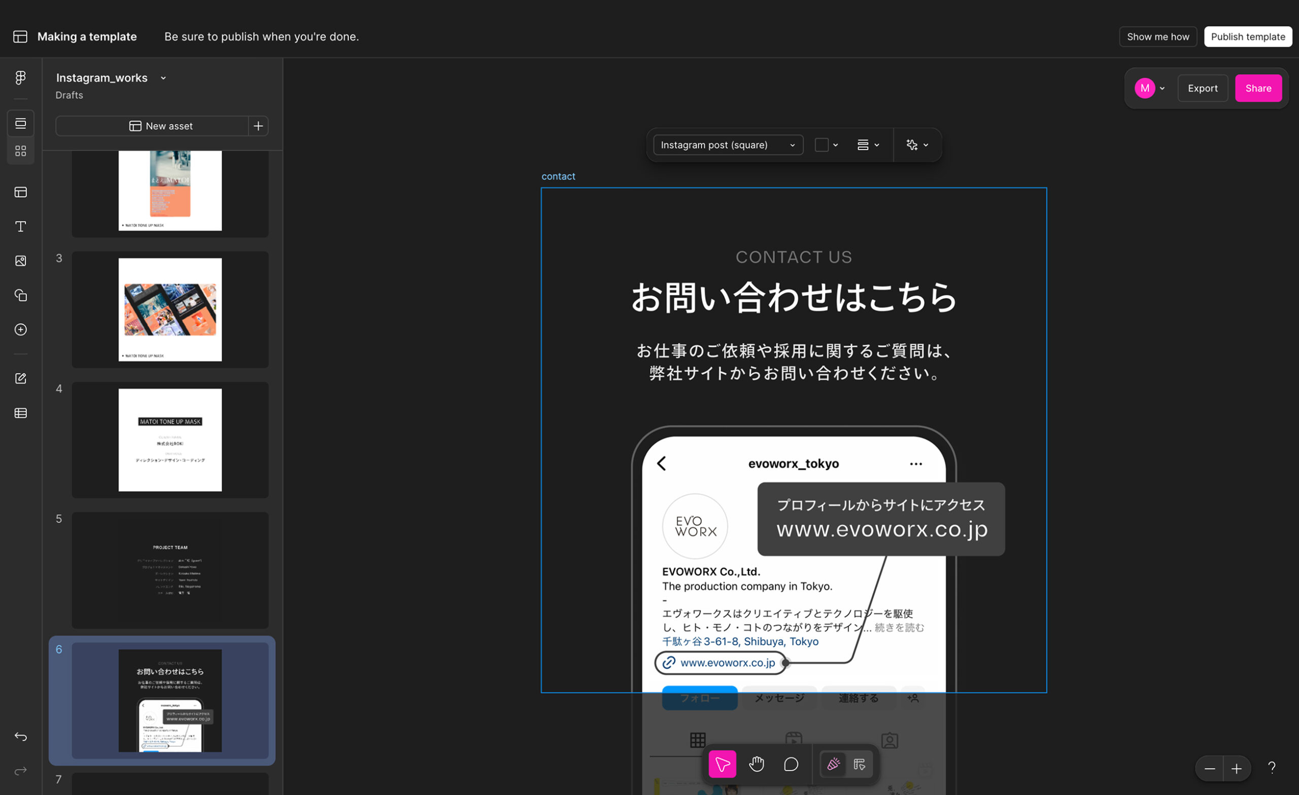The height and width of the screenshot is (795, 1299).
Task: Click the EVOWORX round logo avatar
Action: (x=695, y=526)
